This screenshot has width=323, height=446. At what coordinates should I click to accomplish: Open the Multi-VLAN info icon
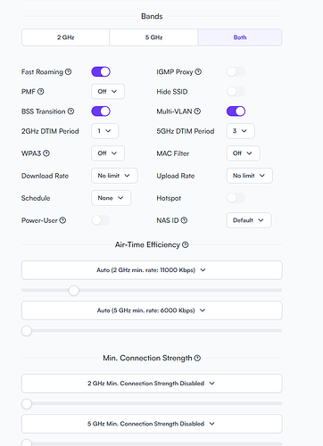pos(197,111)
